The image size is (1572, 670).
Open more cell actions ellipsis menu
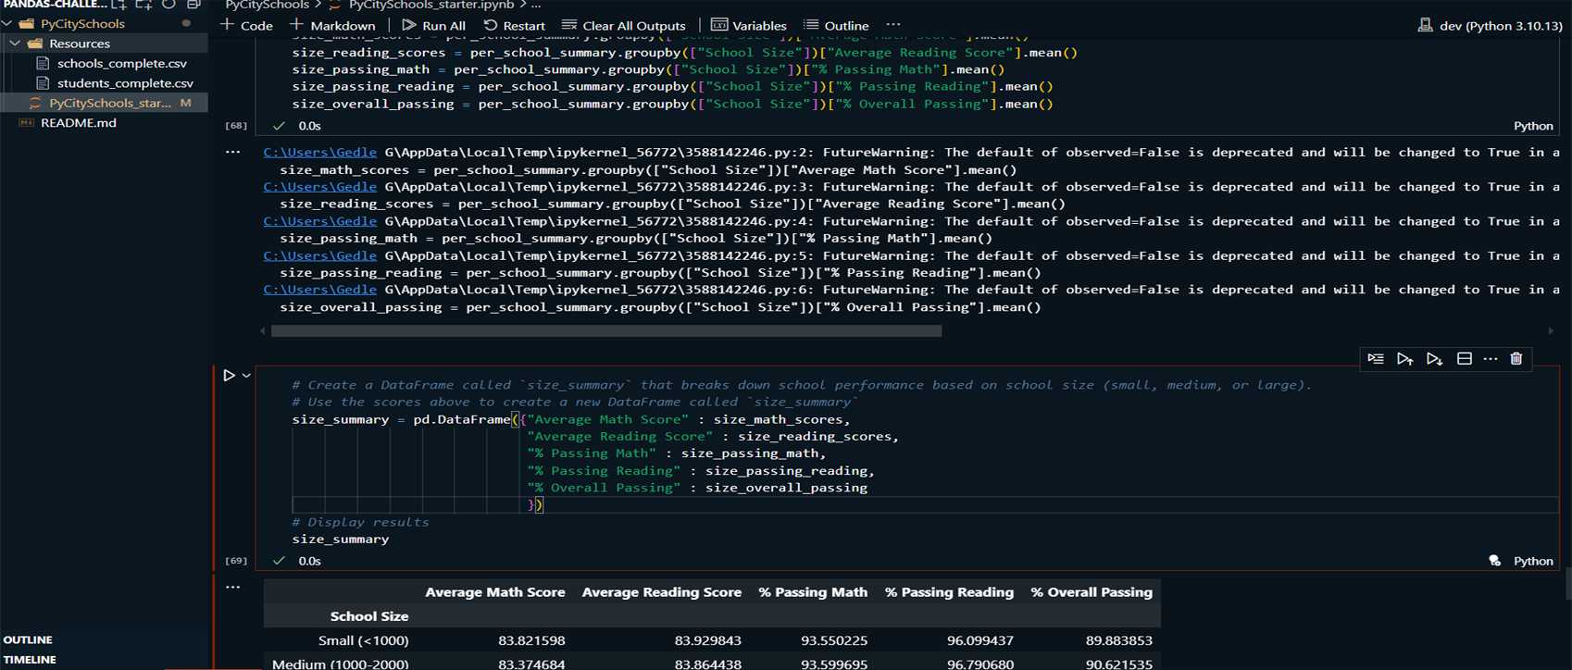1490,359
